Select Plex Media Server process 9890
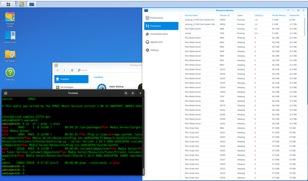 coord(244,29)
